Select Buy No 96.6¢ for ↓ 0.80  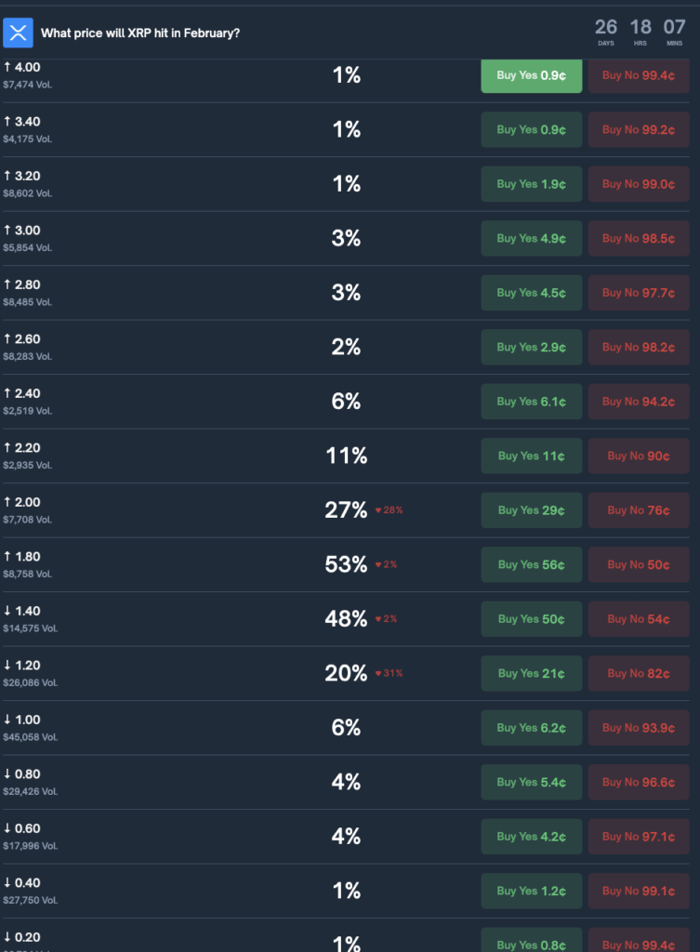(x=638, y=782)
